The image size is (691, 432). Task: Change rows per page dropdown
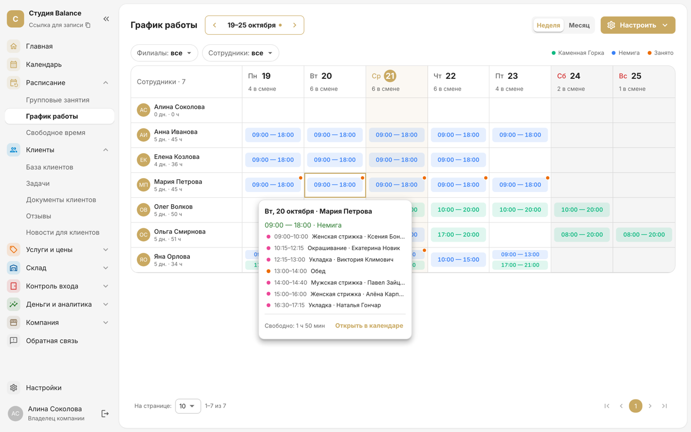(x=188, y=406)
